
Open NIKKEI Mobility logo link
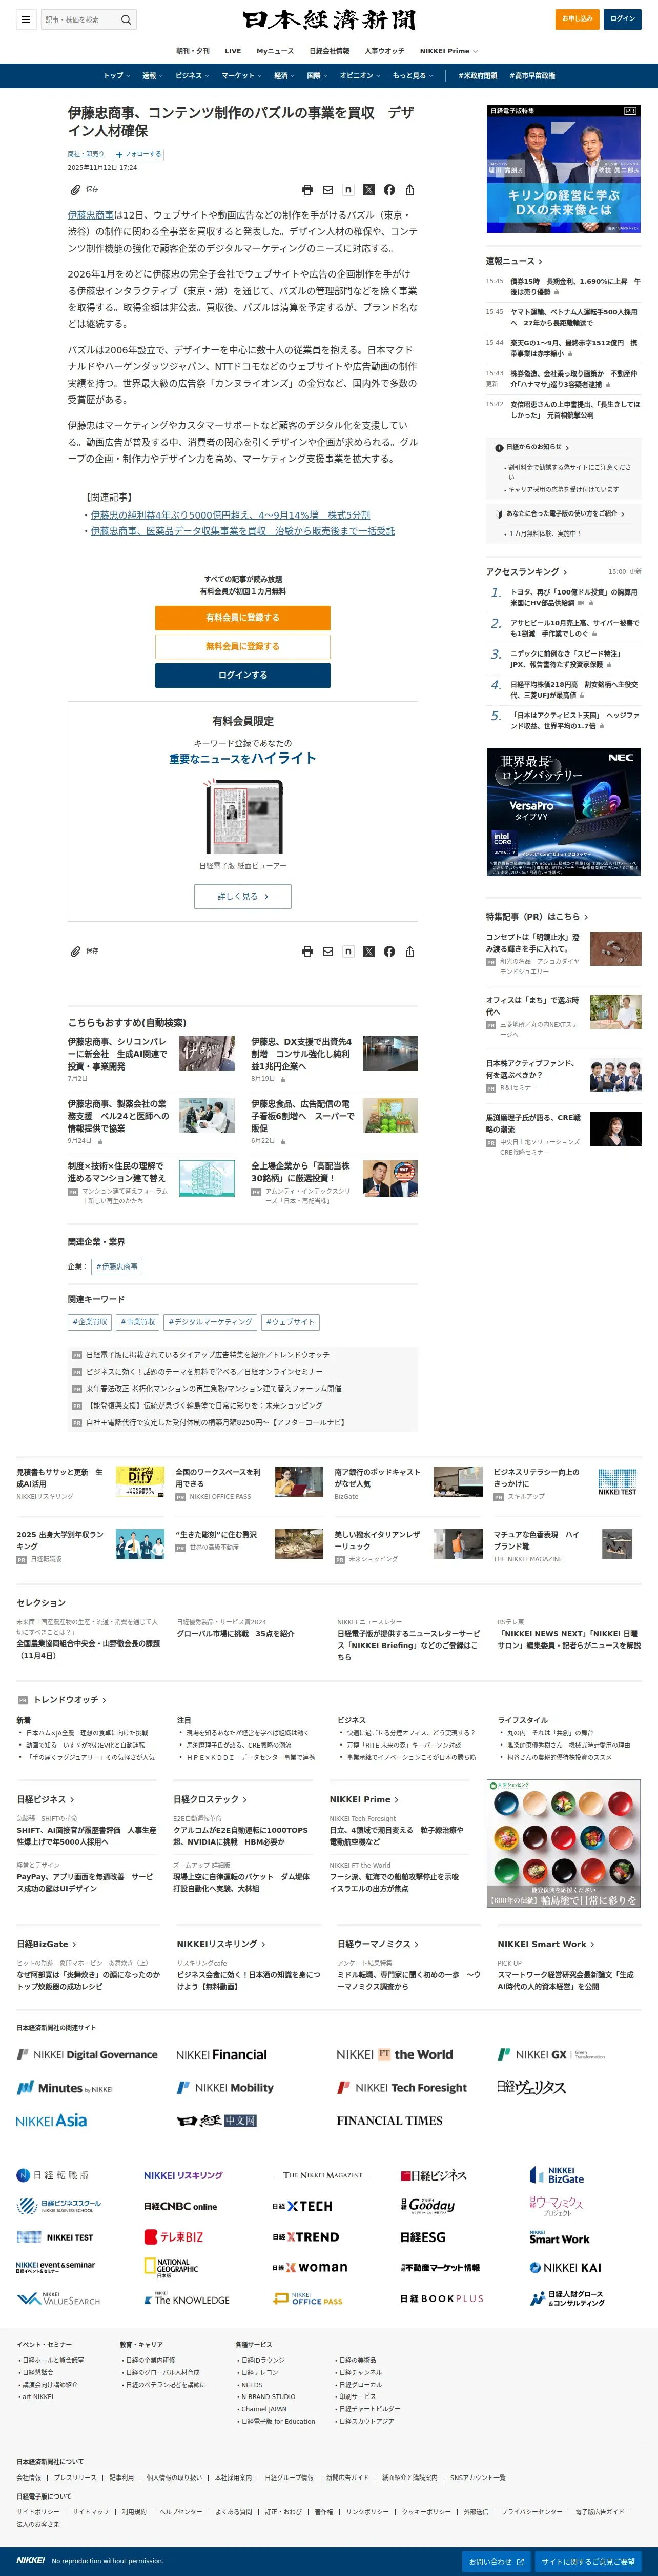[225, 2088]
